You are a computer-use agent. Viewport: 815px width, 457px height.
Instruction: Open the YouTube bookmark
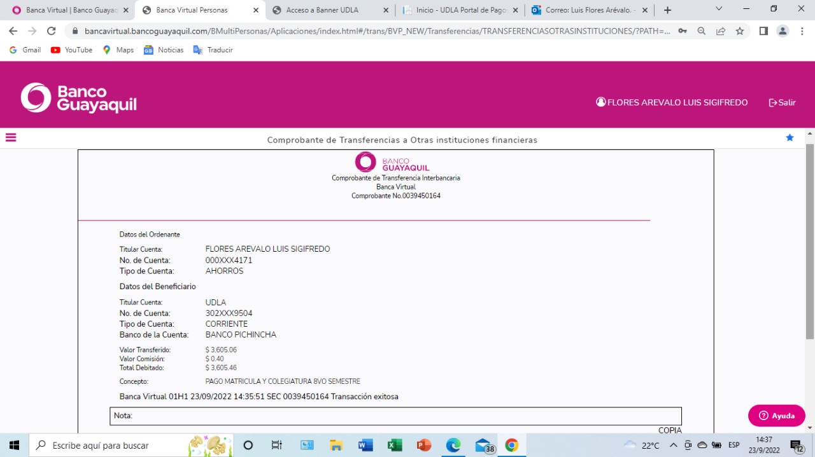(x=72, y=50)
